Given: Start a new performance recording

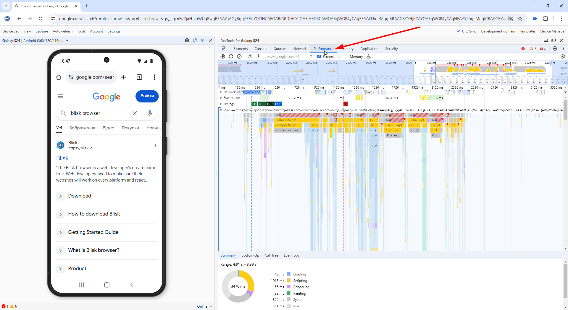Looking at the screenshot, I should 223,56.
